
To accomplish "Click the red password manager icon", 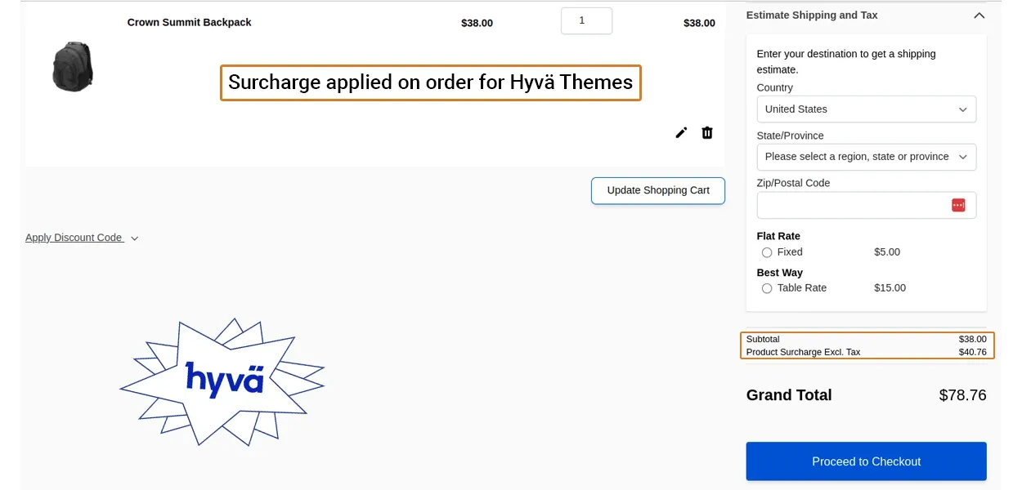I will pyautogui.click(x=958, y=205).
